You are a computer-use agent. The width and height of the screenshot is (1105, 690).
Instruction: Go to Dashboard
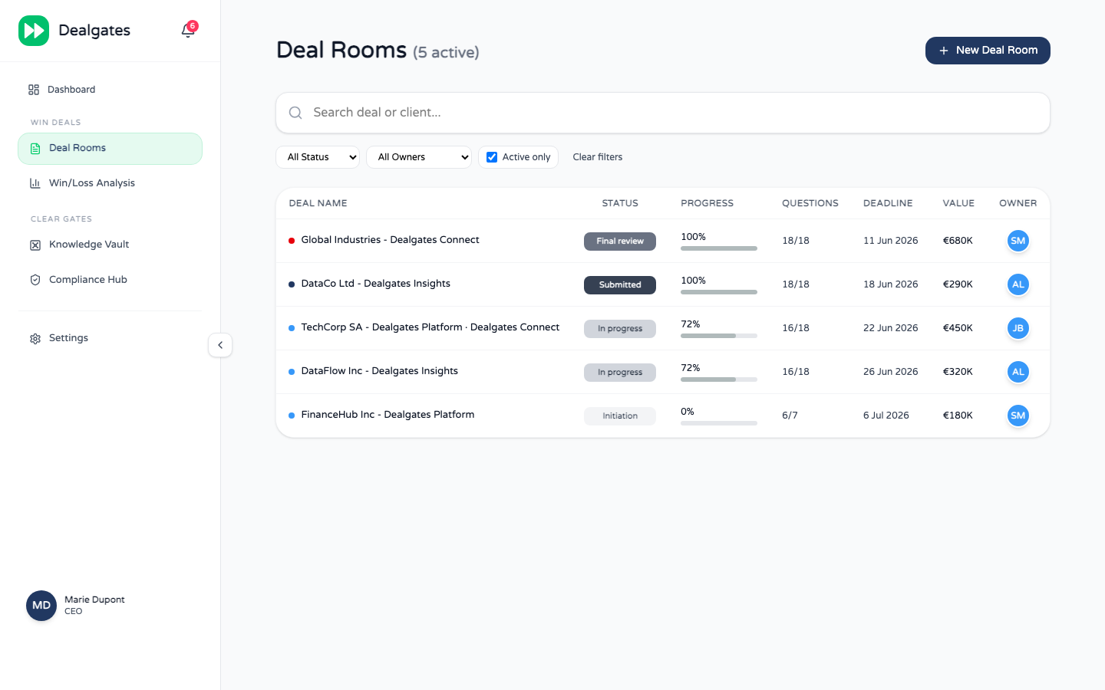point(110,90)
